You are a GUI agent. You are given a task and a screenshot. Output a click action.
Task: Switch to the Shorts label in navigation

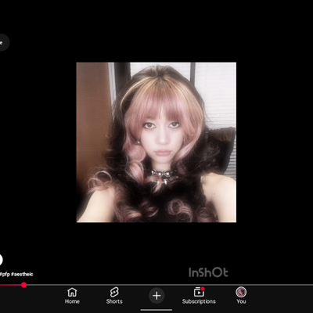[x=114, y=301]
